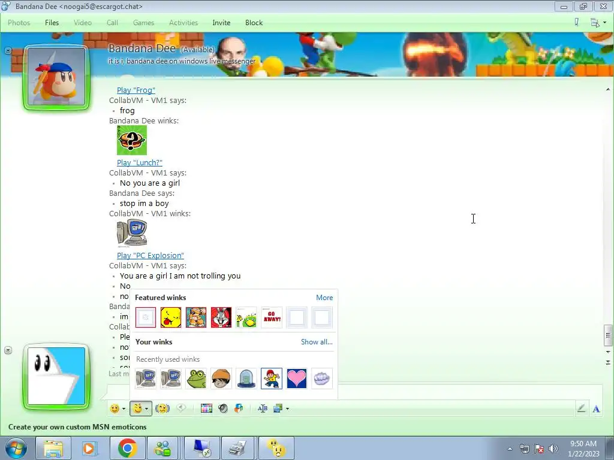Collapse Bandana Dee's display picture panel
Viewport: 614px width, 460px height.
point(8,50)
